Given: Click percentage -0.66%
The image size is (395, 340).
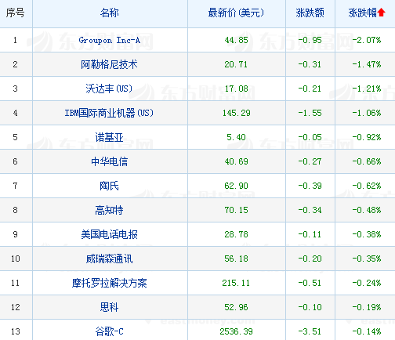Looking at the screenshot, I should [367, 161].
